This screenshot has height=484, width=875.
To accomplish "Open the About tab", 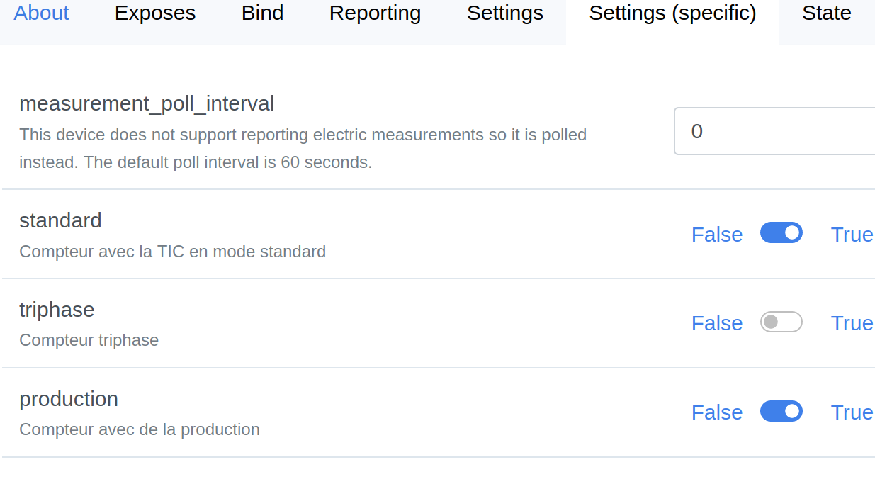I will click(x=41, y=13).
